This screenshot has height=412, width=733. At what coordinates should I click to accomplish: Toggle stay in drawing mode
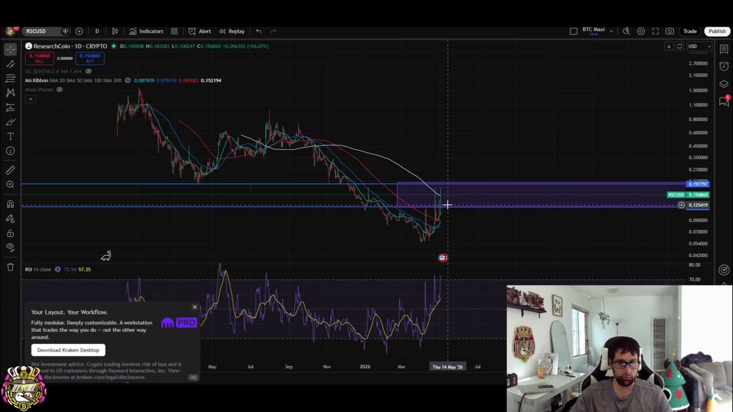(10, 219)
